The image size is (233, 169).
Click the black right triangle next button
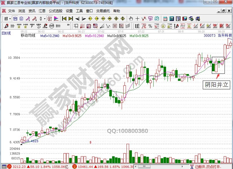coord(84,19)
